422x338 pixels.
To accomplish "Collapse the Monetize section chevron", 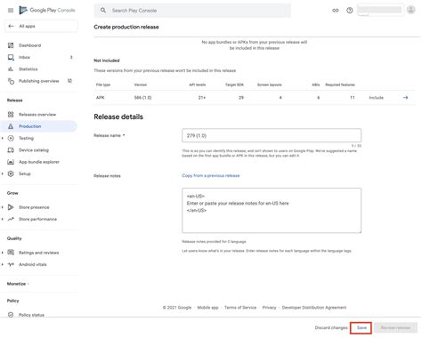I will tap(28, 284).
